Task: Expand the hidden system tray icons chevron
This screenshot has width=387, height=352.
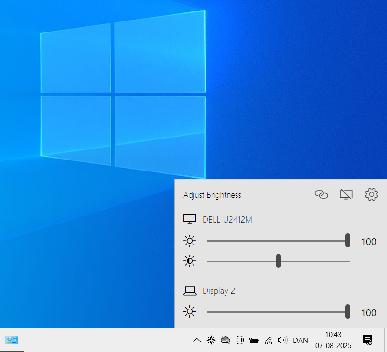Action: (196, 340)
